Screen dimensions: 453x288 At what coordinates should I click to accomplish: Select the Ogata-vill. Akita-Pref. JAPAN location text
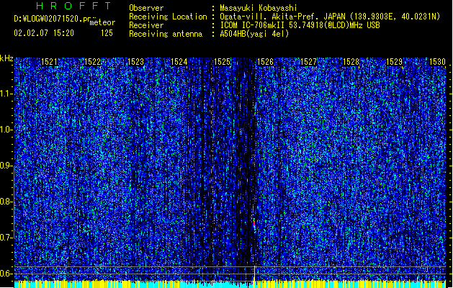tap(330, 17)
